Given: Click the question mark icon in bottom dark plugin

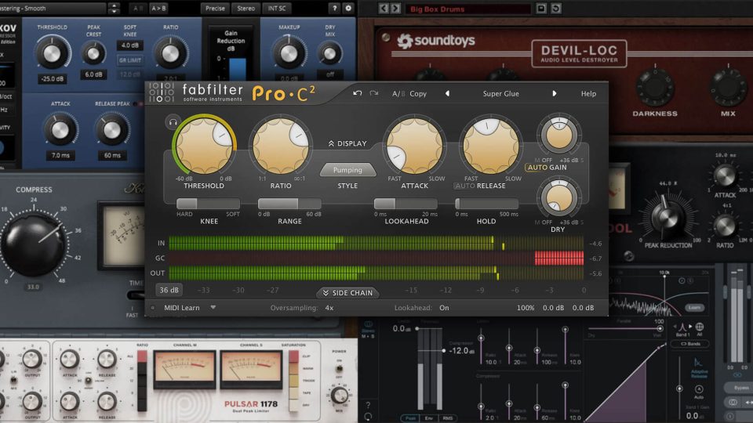Looking at the screenshot, I should (369, 405).
